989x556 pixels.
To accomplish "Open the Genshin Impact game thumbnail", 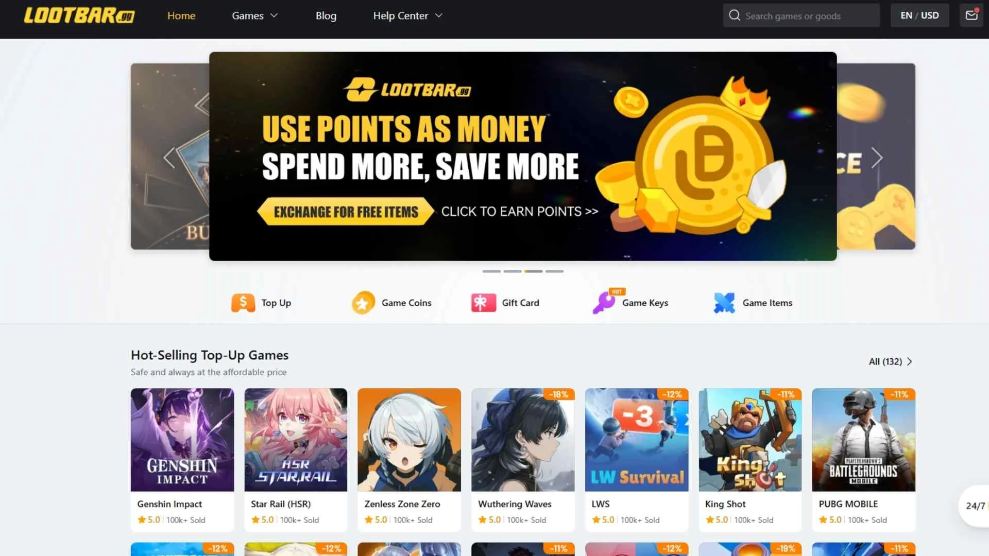I will pyautogui.click(x=182, y=440).
